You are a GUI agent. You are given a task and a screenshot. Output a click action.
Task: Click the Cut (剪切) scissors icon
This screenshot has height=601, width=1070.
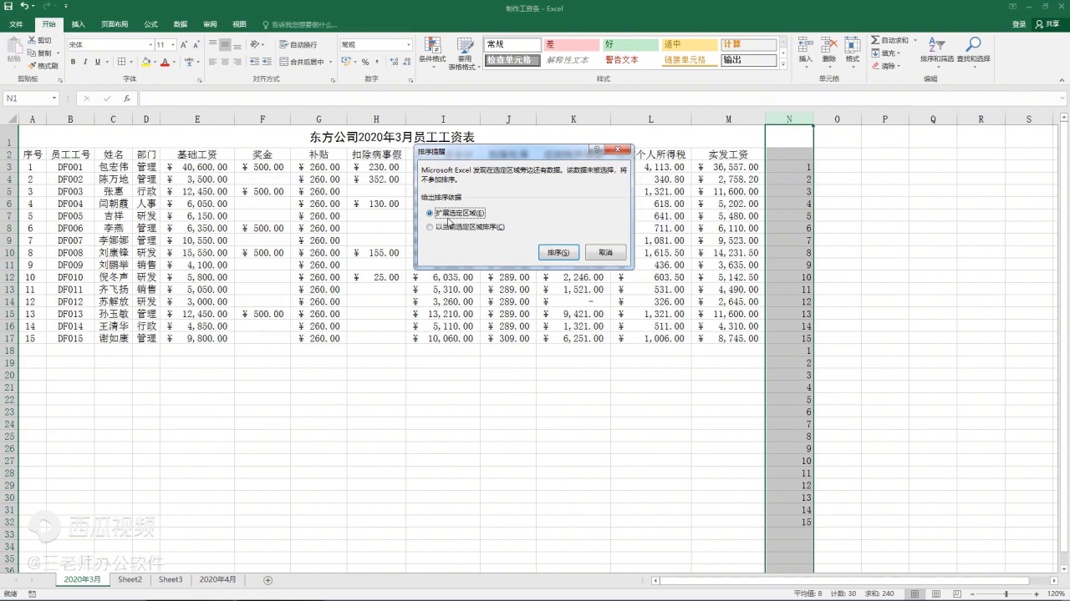coord(39,40)
